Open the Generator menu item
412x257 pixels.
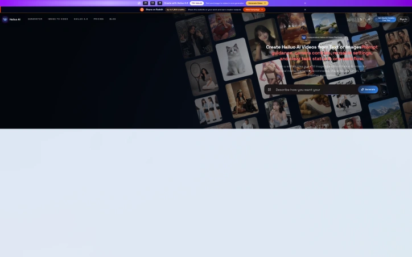tap(35, 19)
